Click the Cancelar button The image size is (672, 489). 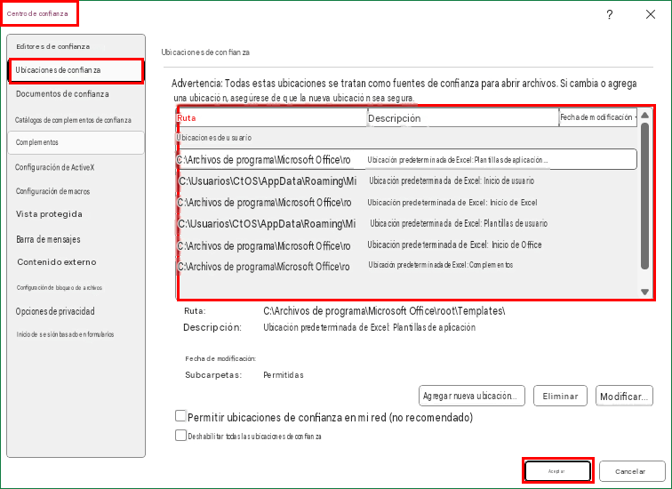click(632, 471)
